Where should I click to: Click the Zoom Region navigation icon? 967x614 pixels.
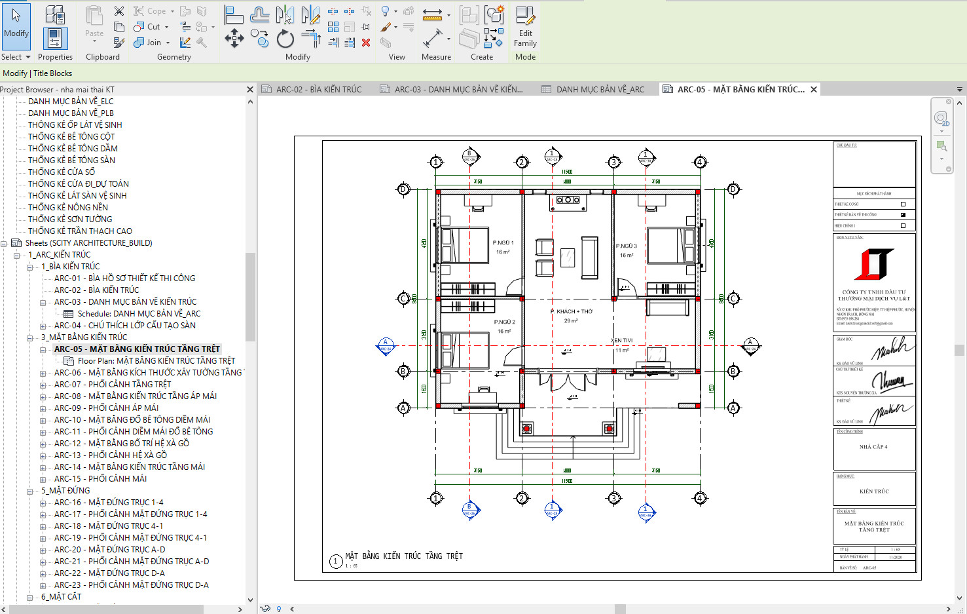[x=941, y=145]
